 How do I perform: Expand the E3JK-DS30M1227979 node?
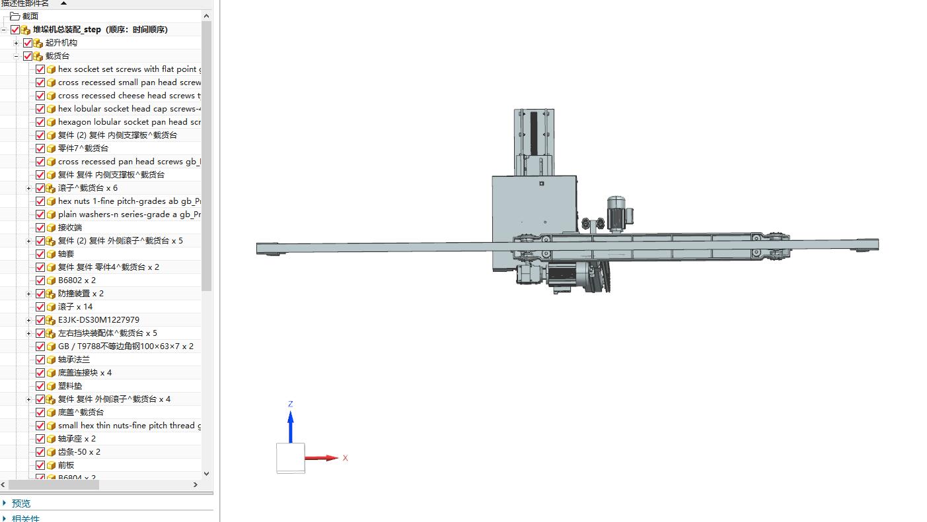pos(29,320)
